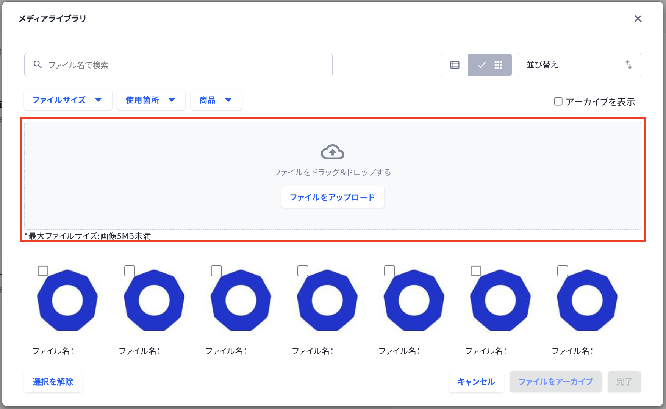Check the fourth thumbnail's checkbox
666x409 pixels.
(303, 271)
